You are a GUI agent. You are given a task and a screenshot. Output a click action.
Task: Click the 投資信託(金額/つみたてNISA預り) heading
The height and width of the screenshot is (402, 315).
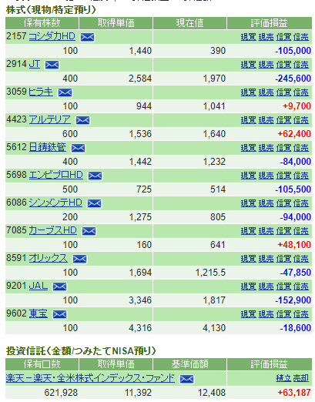click(x=81, y=350)
